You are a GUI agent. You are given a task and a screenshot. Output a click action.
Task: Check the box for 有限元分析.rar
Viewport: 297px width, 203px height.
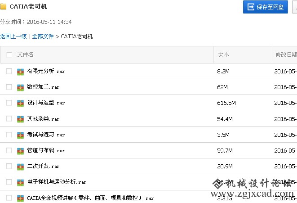point(9,71)
